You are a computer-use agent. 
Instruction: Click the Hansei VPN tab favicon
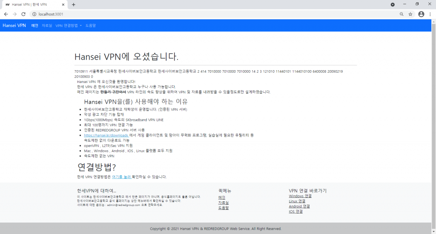pyautogui.click(x=8, y=5)
